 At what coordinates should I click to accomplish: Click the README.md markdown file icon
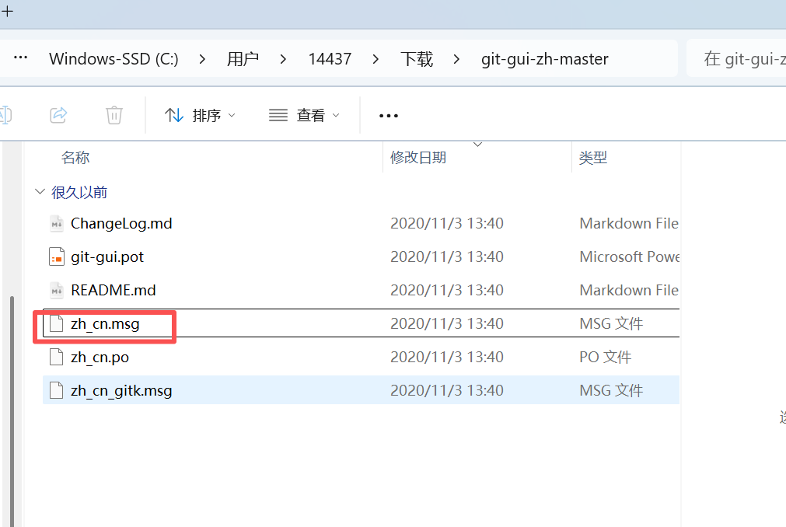pyautogui.click(x=57, y=291)
